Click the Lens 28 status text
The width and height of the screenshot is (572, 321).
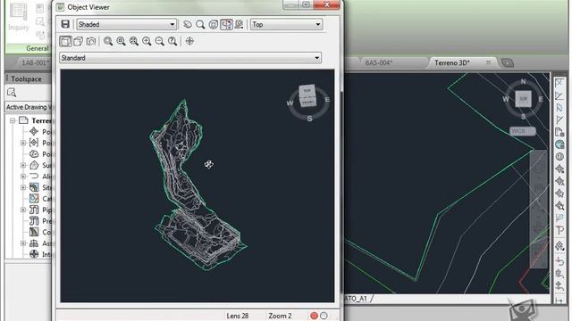pyautogui.click(x=238, y=316)
